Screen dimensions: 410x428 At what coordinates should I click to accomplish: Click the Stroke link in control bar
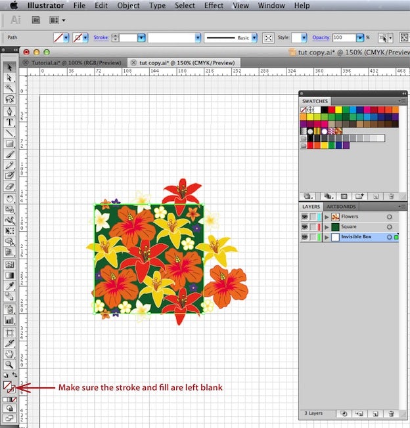(x=101, y=38)
